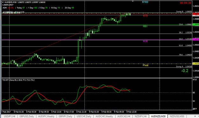Click the 68 level on the indicator scale
This screenshot has width=199, height=118.
pyautogui.click(x=194, y=93)
